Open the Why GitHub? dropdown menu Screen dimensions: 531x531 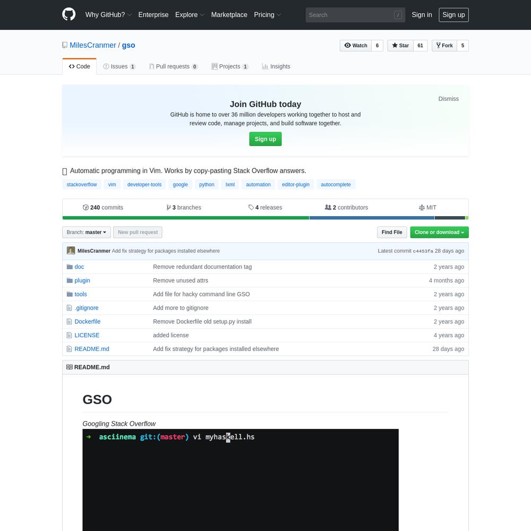108,14
